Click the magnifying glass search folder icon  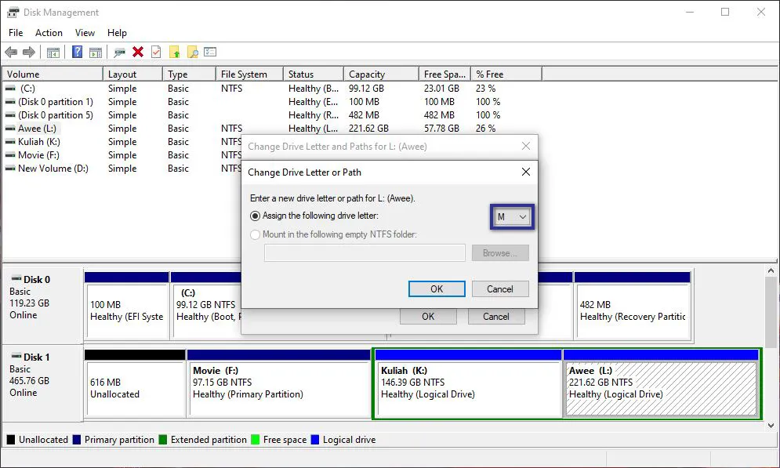(192, 53)
